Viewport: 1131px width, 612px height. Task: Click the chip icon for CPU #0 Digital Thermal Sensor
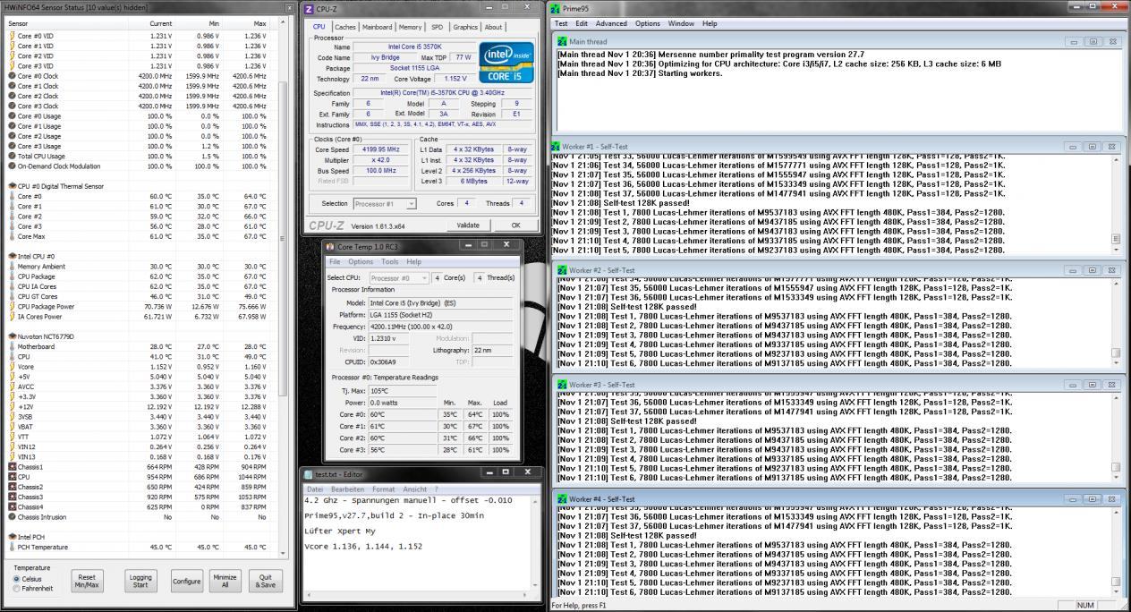pos(12,185)
